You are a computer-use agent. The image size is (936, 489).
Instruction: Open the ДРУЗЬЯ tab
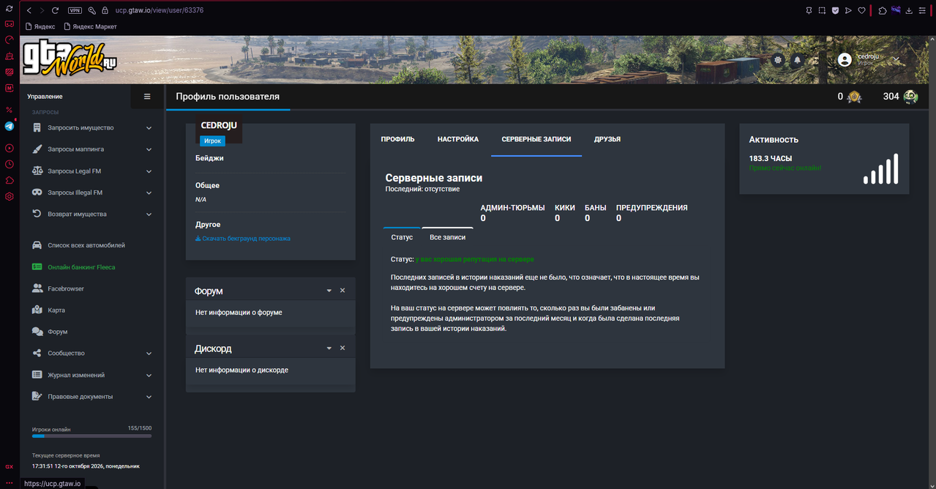coord(607,139)
